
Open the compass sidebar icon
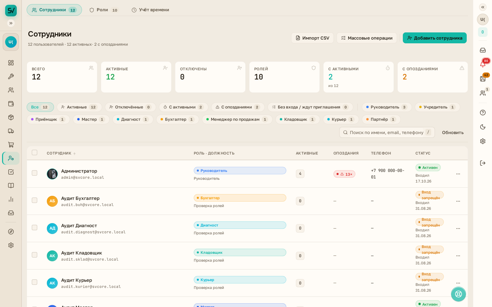click(x=11, y=232)
